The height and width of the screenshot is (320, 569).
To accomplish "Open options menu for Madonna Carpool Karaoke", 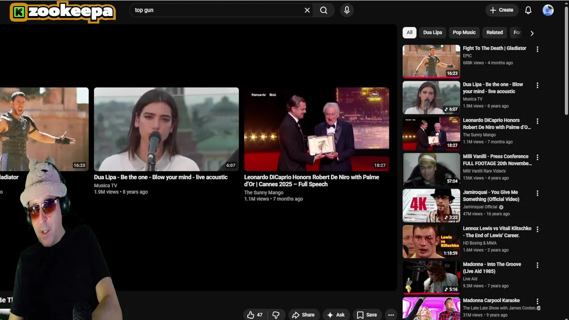I will (537, 301).
